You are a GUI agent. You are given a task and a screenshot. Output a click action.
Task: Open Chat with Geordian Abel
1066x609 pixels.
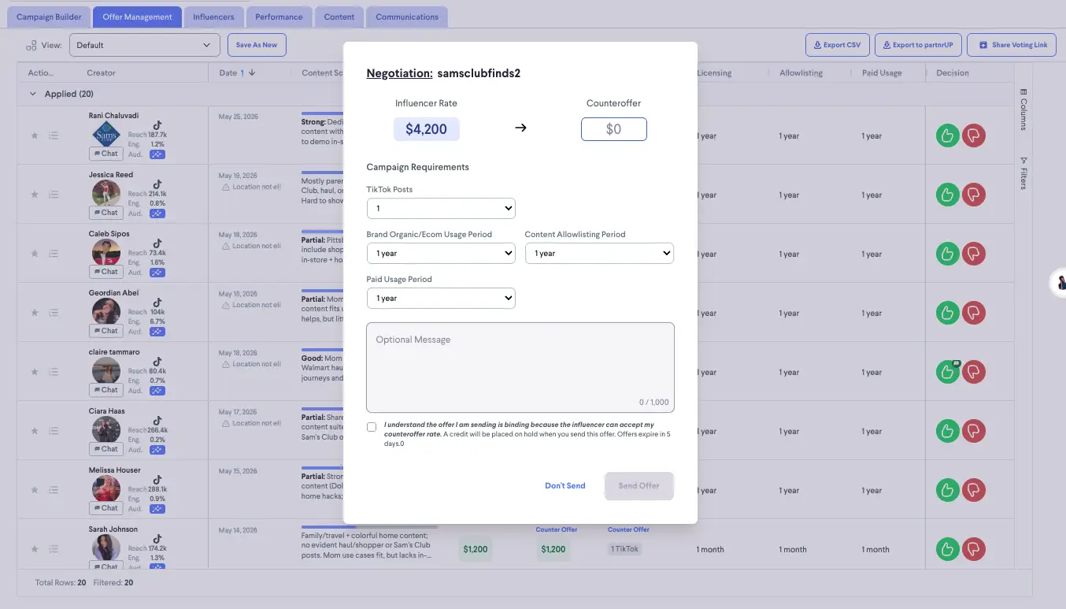click(x=105, y=331)
